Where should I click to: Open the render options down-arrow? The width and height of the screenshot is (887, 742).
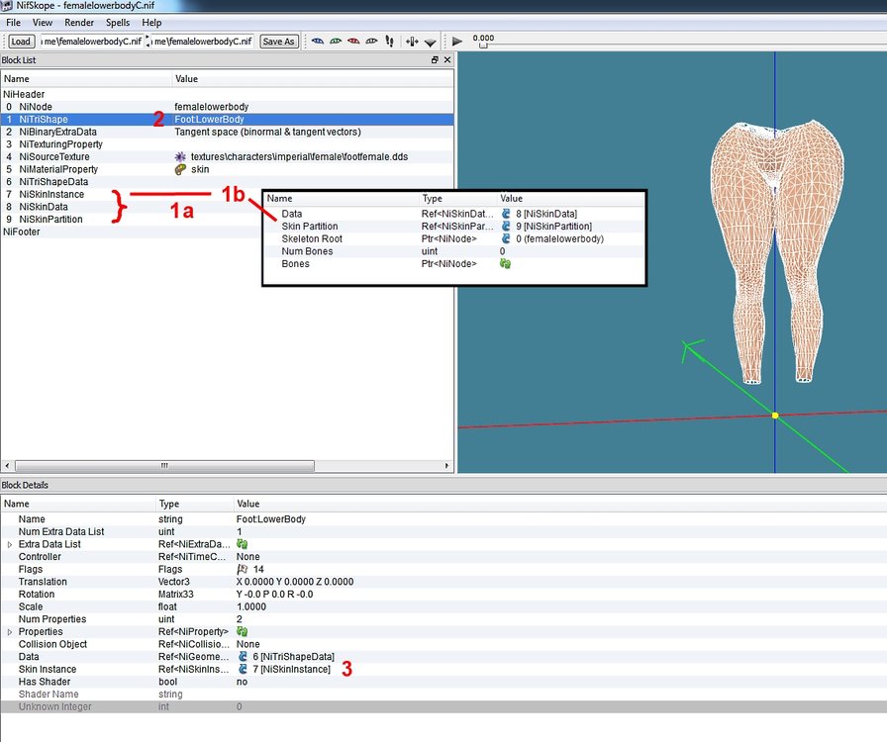tap(430, 43)
